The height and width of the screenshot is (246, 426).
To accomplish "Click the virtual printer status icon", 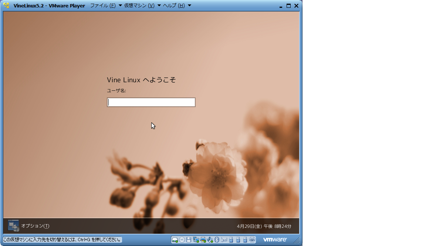I will [x=203, y=240].
